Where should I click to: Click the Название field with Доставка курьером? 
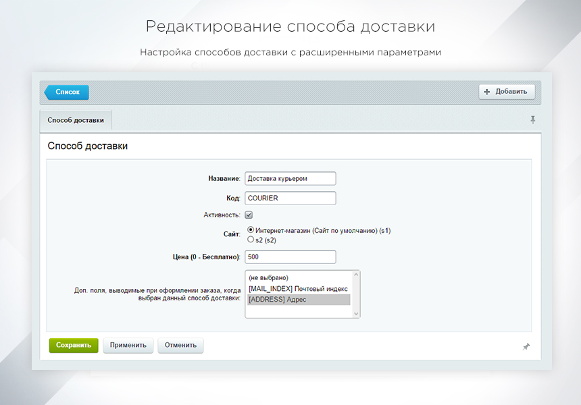[x=290, y=178]
